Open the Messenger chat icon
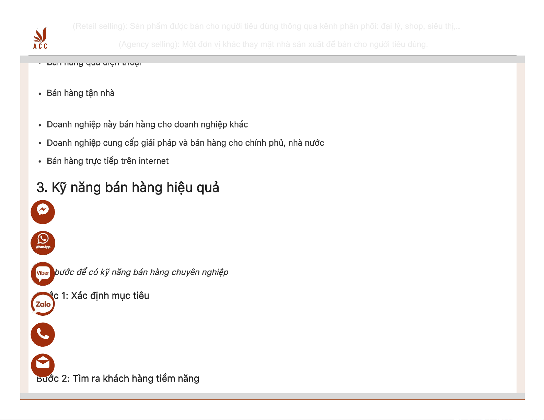Viewport: 544px width, 420px height. (43, 212)
